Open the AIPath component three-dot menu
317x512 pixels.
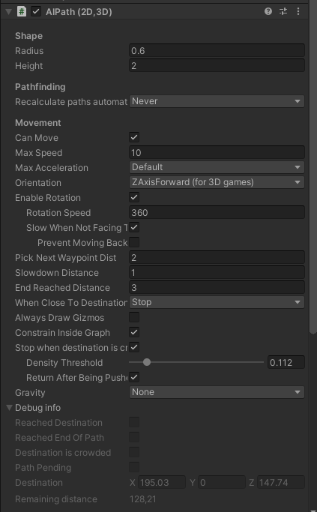coord(298,12)
